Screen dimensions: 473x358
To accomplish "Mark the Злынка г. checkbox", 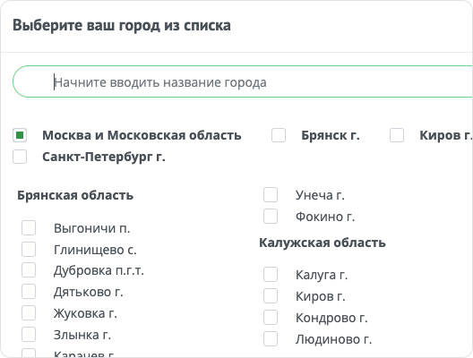I will coord(29,335).
